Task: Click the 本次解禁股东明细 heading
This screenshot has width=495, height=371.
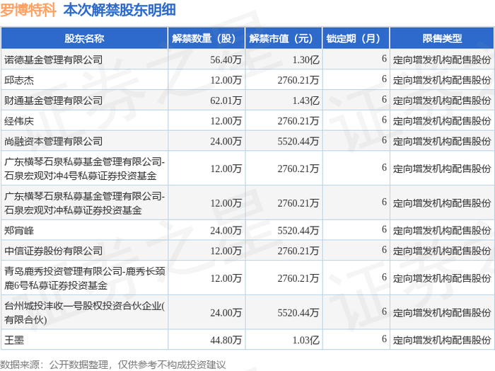Action: pyautogui.click(x=120, y=10)
